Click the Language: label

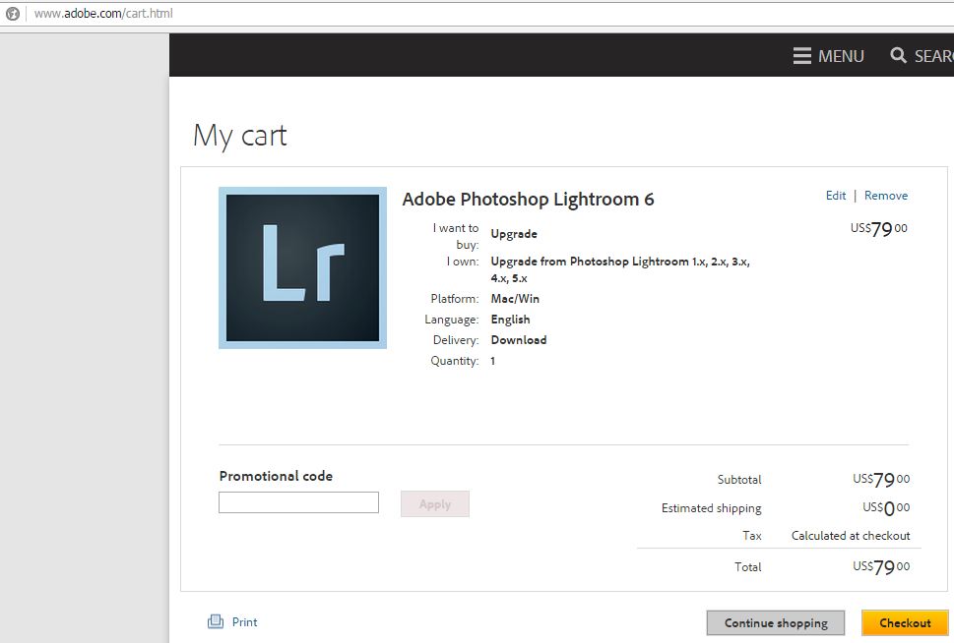click(452, 320)
